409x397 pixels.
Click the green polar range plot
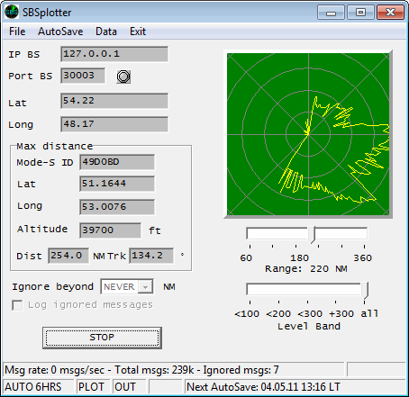(308, 134)
